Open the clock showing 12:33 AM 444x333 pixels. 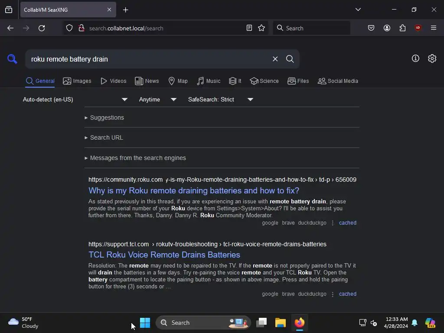(x=396, y=323)
